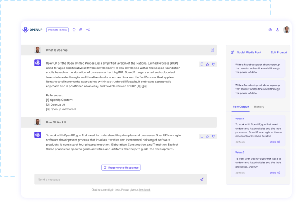Image resolution: width=297 pixels, height=203 pixels.
Task: Thumbs up the second response
Action: (x=207, y=136)
